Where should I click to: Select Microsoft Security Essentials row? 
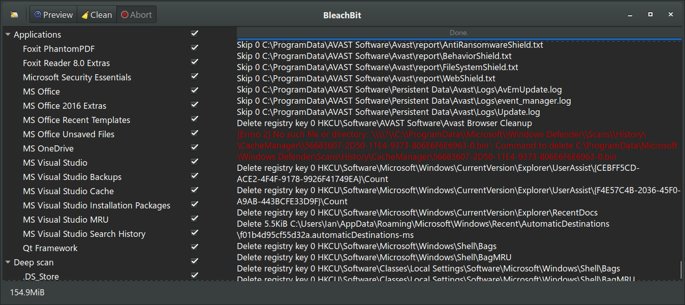(77, 77)
